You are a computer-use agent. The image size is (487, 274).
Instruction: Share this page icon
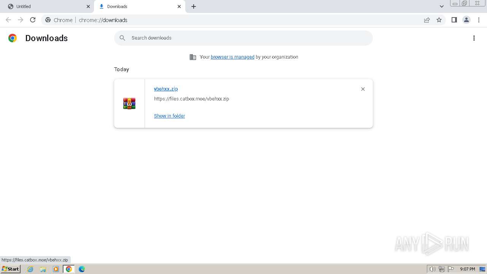point(427,20)
